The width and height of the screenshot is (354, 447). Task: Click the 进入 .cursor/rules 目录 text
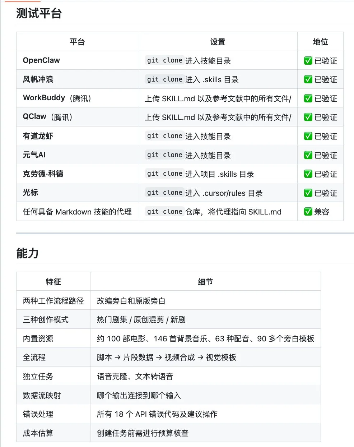[x=224, y=193]
